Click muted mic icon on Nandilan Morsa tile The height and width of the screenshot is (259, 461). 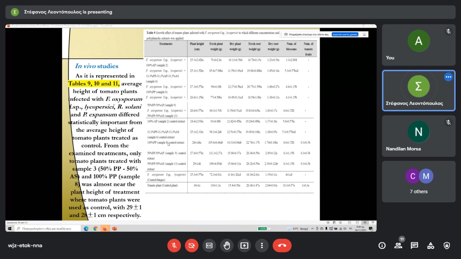[448, 122]
